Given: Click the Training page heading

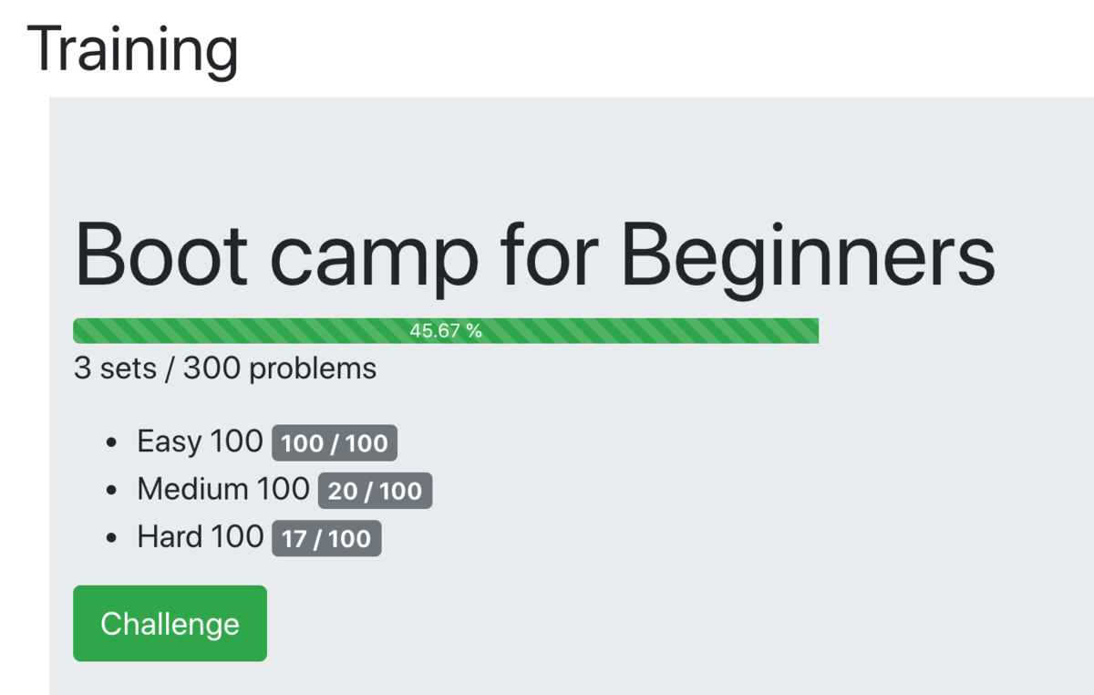Looking at the screenshot, I should point(133,49).
